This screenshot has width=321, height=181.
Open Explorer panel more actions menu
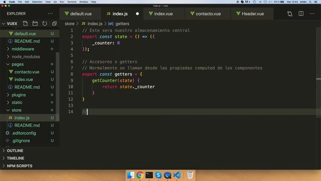click(50, 14)
